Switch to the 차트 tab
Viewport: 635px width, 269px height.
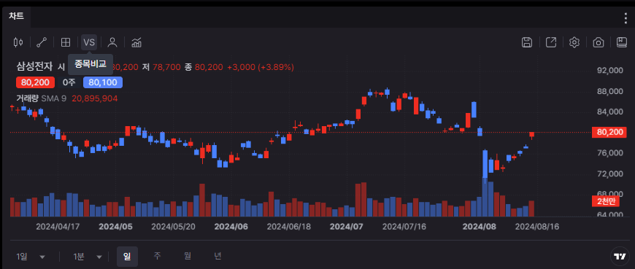coord(16,17)
